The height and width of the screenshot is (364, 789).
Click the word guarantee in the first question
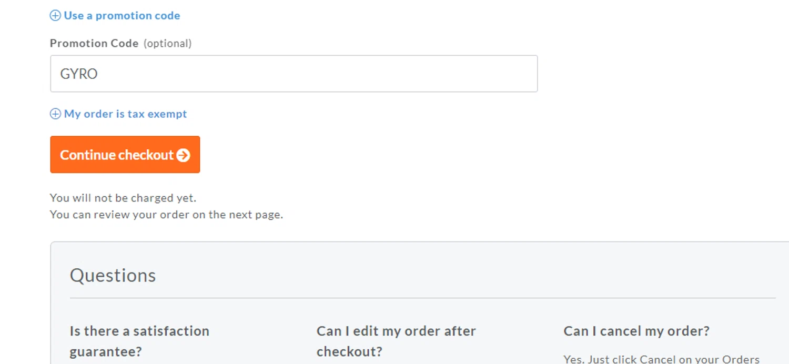click(x=106, y=351)
